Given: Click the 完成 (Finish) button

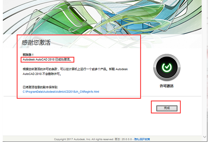Looking at the screenshot, I should (x=167, y=108).
